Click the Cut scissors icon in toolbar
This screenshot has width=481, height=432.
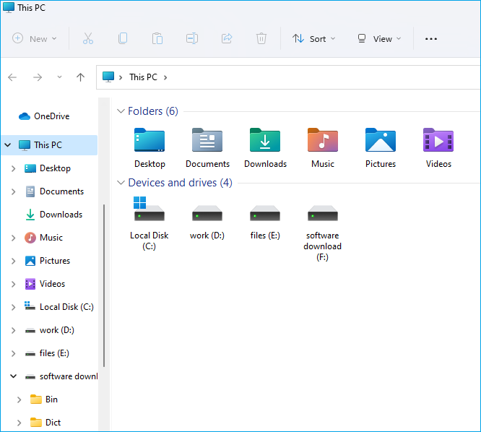88,39
